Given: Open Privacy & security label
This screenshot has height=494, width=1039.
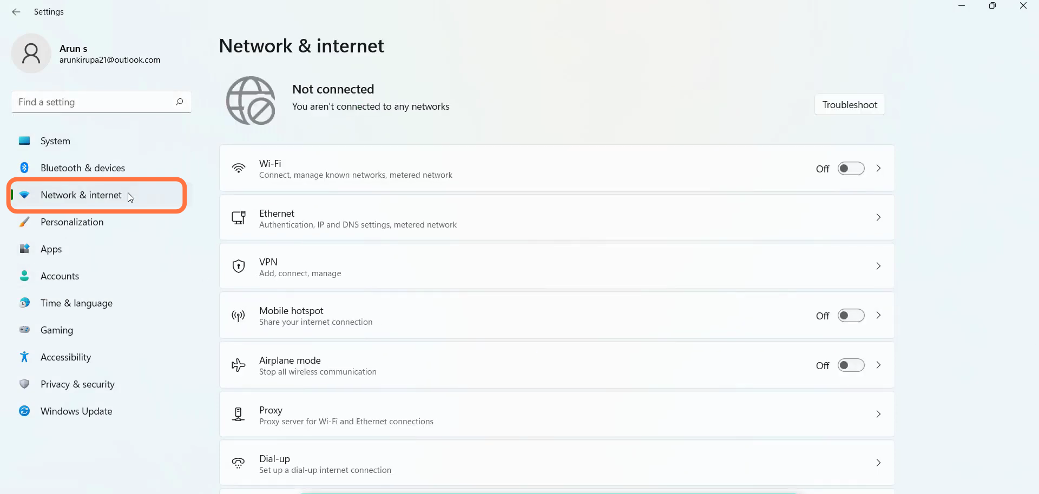Looking at the screenshot, I should coord(77,384).
